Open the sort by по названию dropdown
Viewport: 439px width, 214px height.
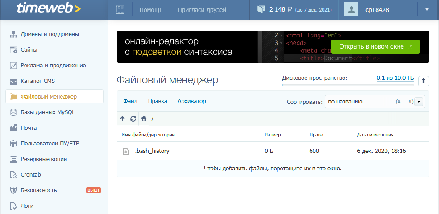tap(375, 102)
